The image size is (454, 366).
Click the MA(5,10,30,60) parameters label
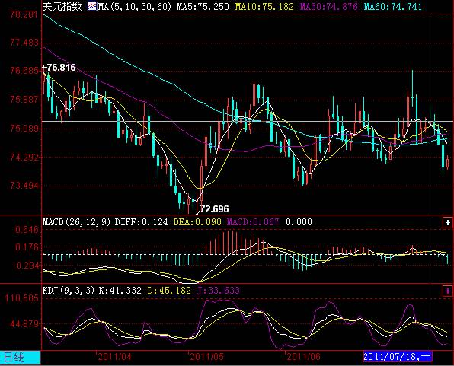tap(135, 6)
